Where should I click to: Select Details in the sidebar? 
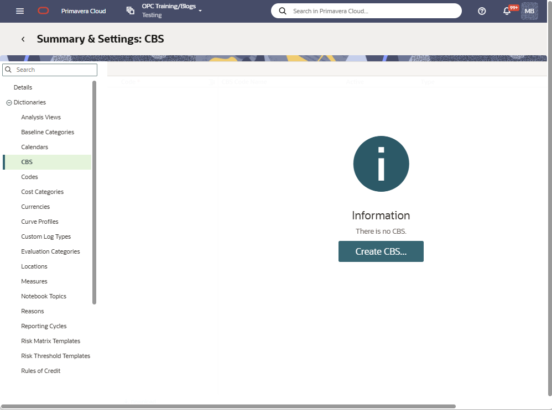[x=23, y=87]
